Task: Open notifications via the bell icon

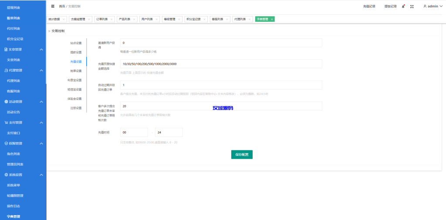Action: 403,7
